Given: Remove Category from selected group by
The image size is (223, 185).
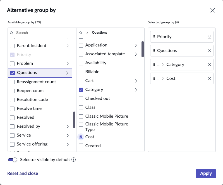Looking at the screenshot, I should (210, 65).
